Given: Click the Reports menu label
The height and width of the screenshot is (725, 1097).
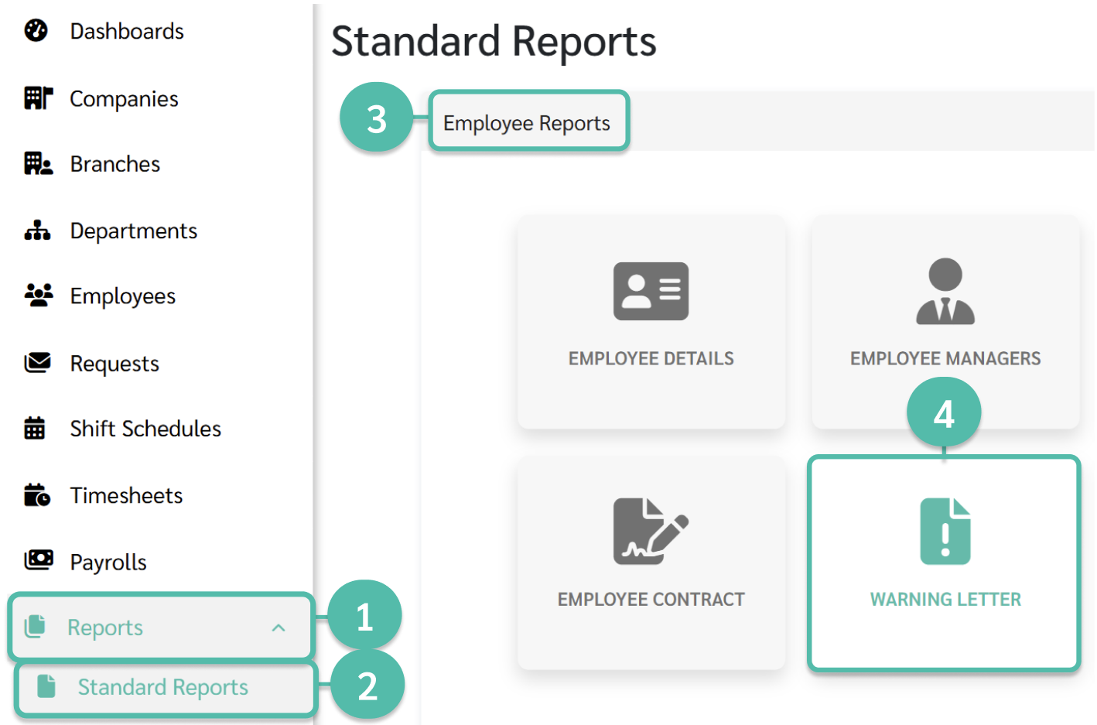Looking at the screenshot, I should tap(105, 628).
